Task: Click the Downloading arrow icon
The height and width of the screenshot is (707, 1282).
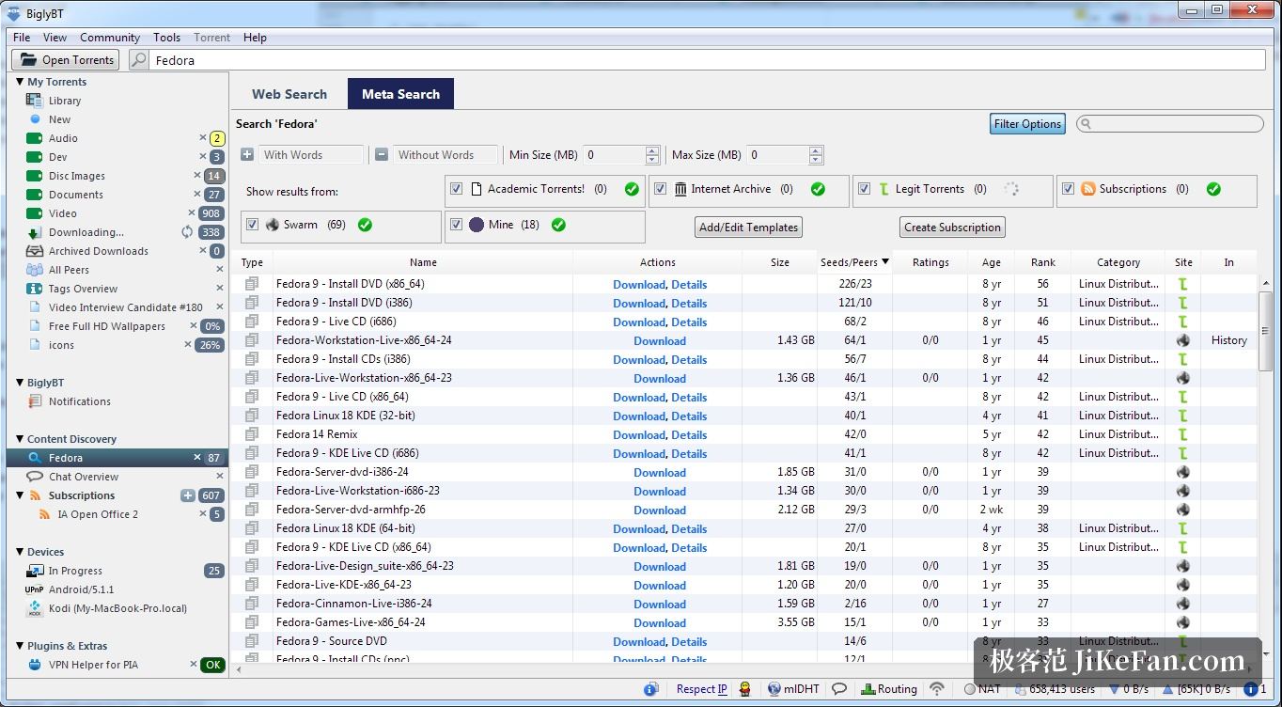Action: (x=35, y=232)
